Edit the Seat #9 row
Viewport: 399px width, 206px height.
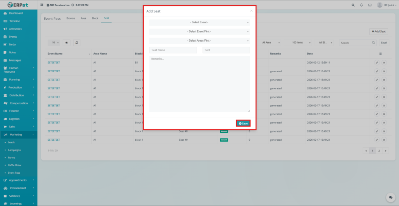click(377, 140)
